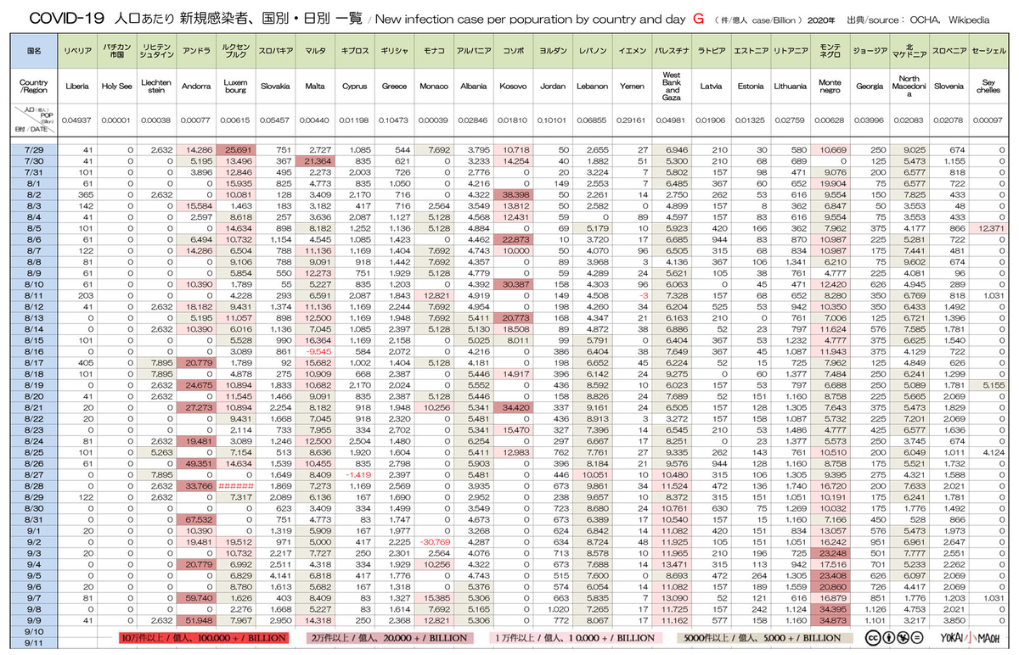Image resolution: width=1019 pixels, height=655 pixels.
Task: Select the Yemen column header
Action: coord(632,85)
